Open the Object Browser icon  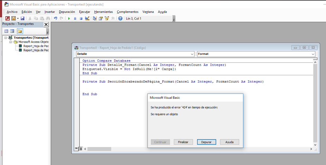(107, 19)
